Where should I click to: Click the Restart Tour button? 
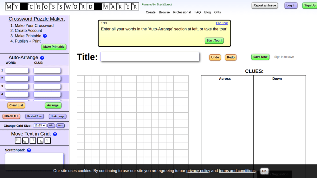click(35, 116)
